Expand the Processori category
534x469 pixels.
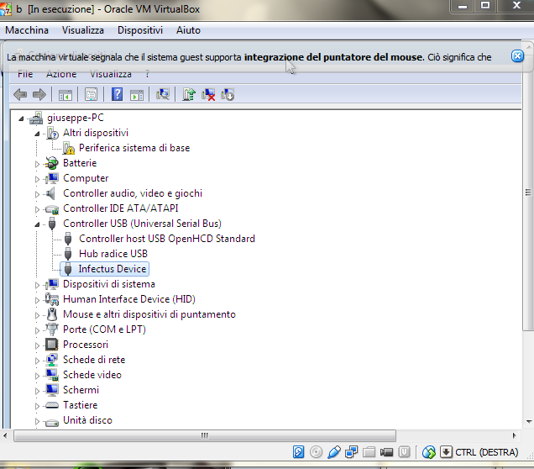[x=37, y=345]
